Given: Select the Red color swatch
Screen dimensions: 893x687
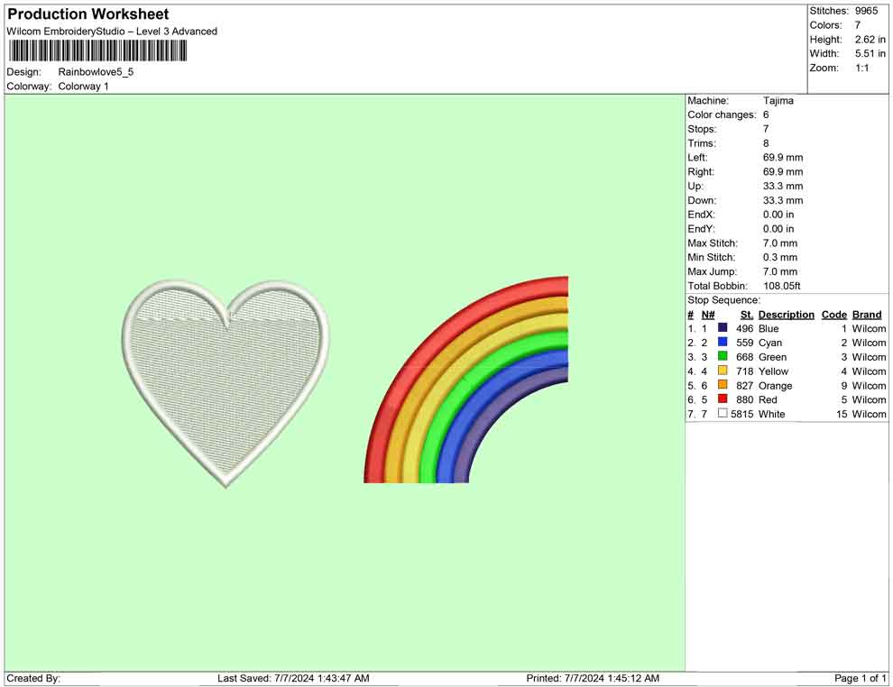Looking at the screenshot, I should coord(722,399).
